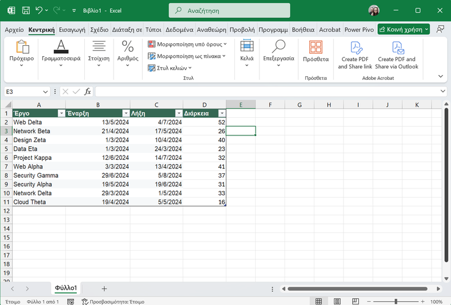
Task: Open the Δεδομένα ribbon tab
Action: click(179, 29)
